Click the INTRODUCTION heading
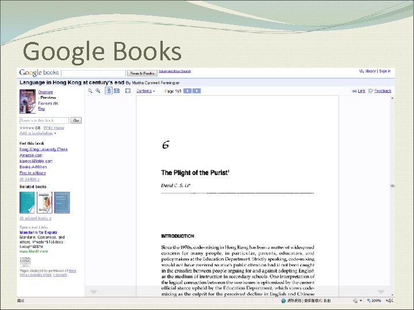The height and width of the screenshot is (310, 414). (178, 236)
